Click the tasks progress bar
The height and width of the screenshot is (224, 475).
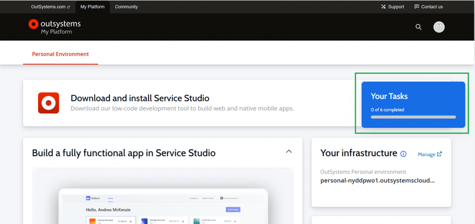(x=413, y=117)
